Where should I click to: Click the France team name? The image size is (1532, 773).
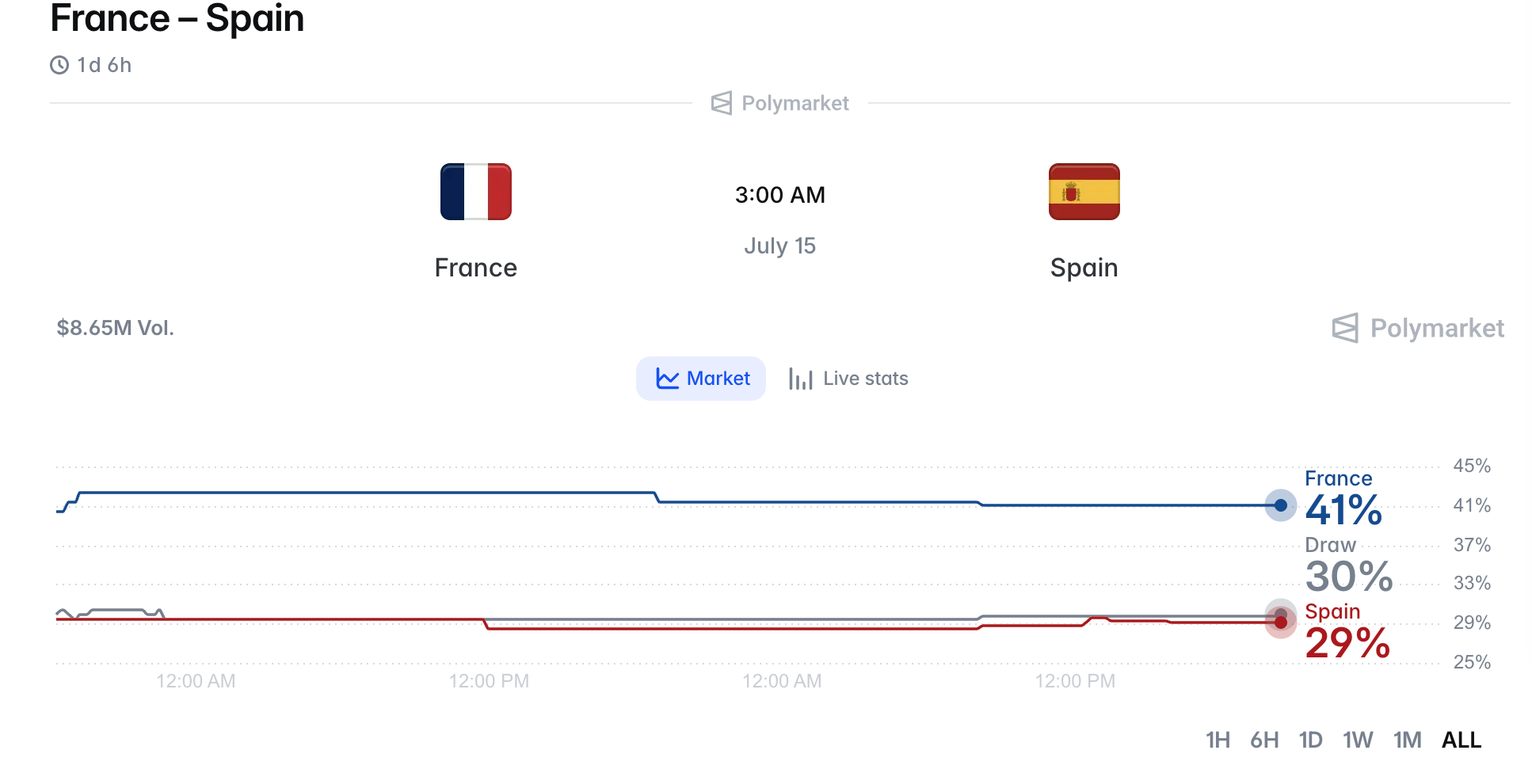click(x=475, y=268)
